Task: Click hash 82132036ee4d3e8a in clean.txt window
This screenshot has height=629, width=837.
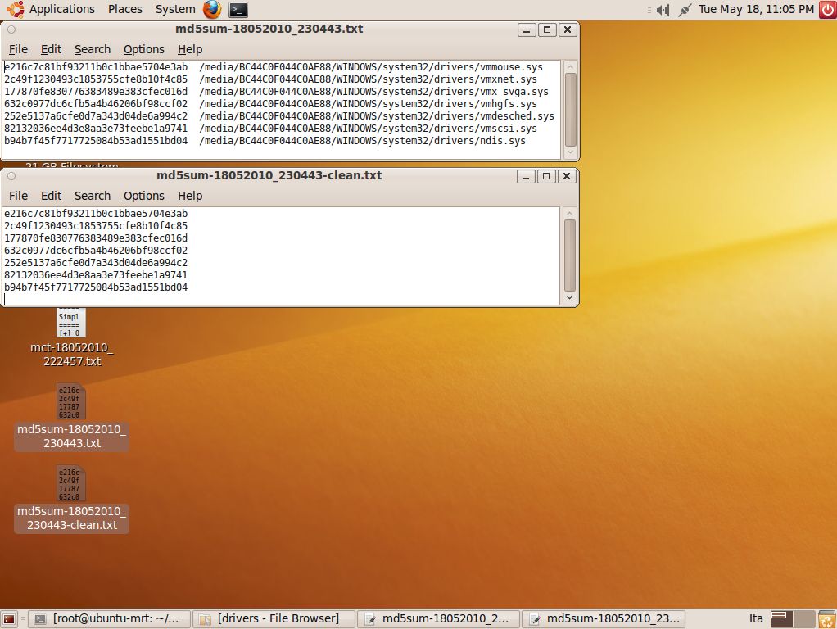Action: pos(96,275)
